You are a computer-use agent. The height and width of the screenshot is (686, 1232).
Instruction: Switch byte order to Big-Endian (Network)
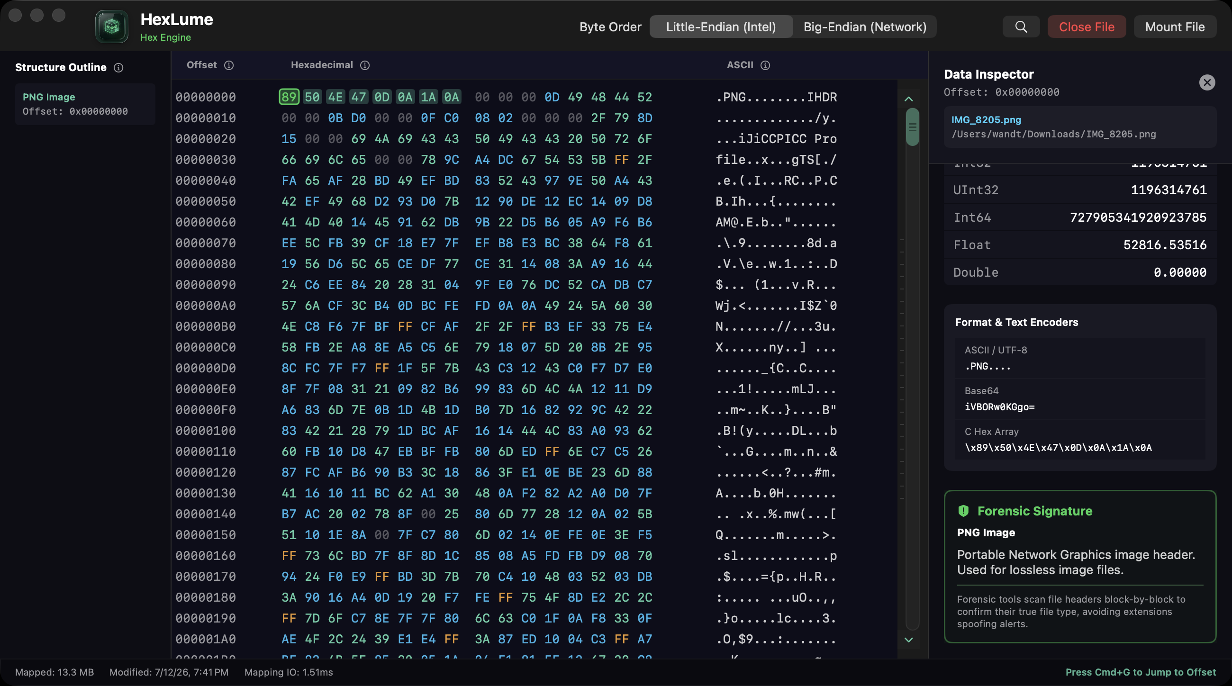click(865, 27)
